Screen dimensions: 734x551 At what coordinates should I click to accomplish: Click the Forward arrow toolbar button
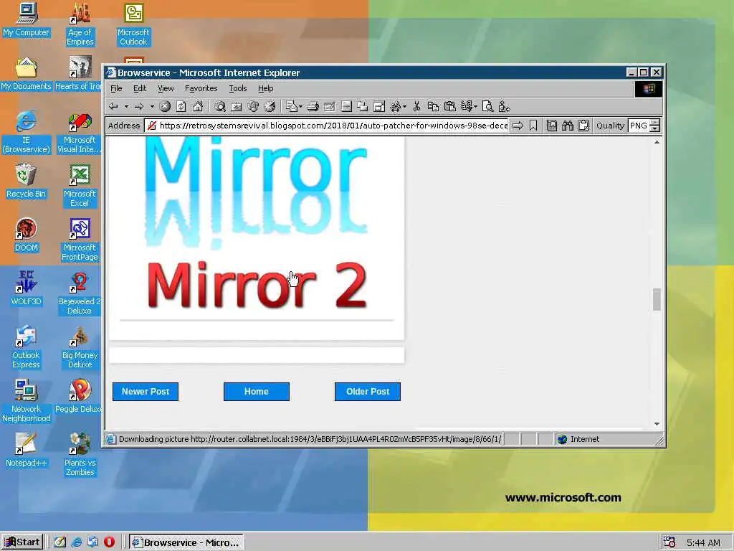tap(139, 107)
